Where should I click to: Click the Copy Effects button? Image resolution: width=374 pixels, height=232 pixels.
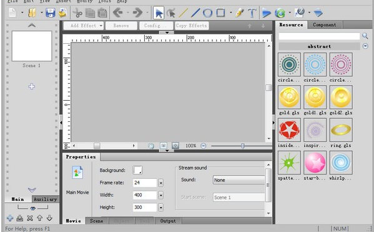click(x=192, y=26)
